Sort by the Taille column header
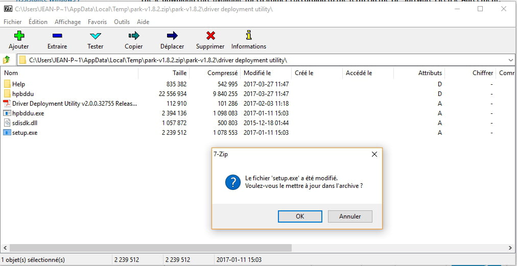This screenshot has width=517, height=266. click(x=164, y=73)
